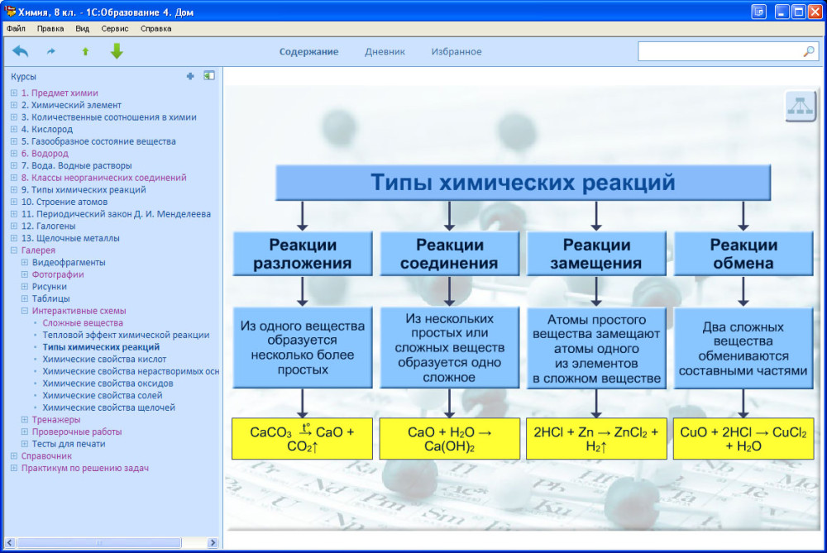
Task: Click the search input field
Action: tap(720, 51)
